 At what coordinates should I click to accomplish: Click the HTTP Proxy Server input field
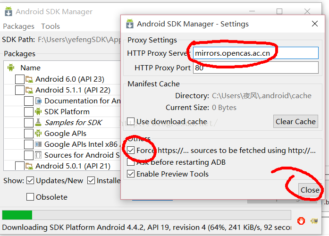point(255,53)
